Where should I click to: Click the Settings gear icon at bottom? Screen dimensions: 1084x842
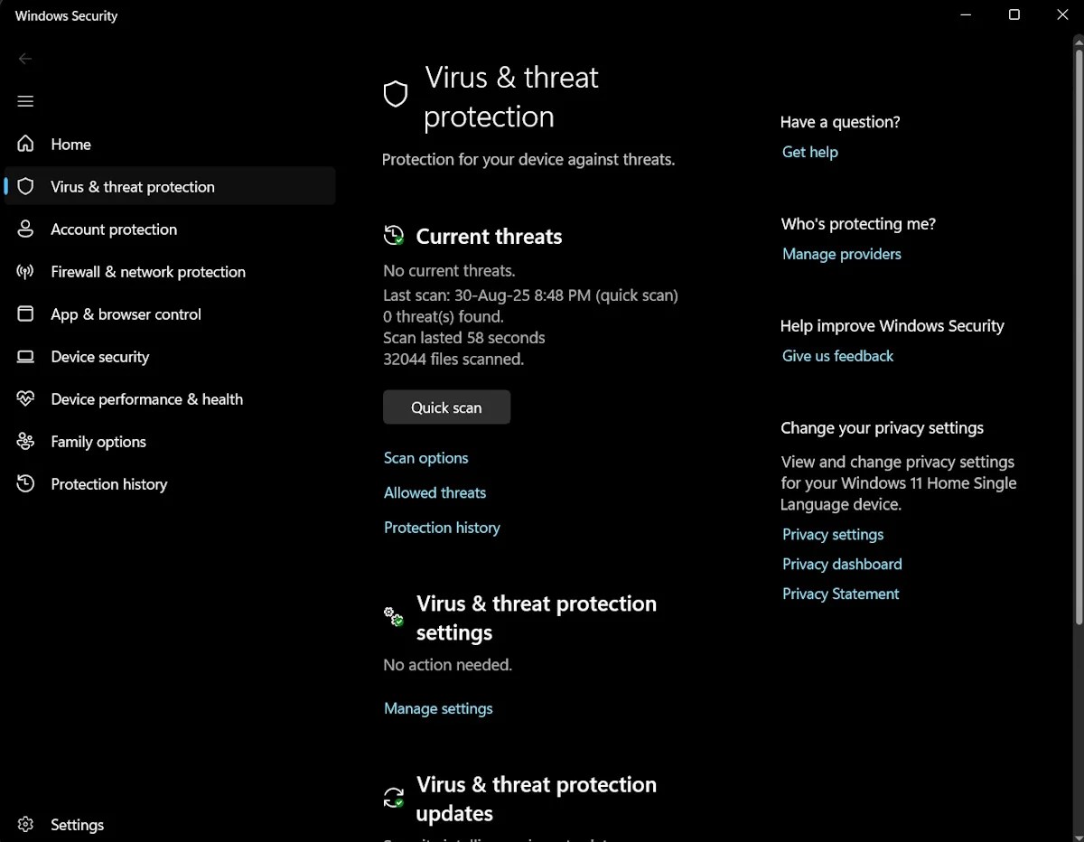coord(25,824)
